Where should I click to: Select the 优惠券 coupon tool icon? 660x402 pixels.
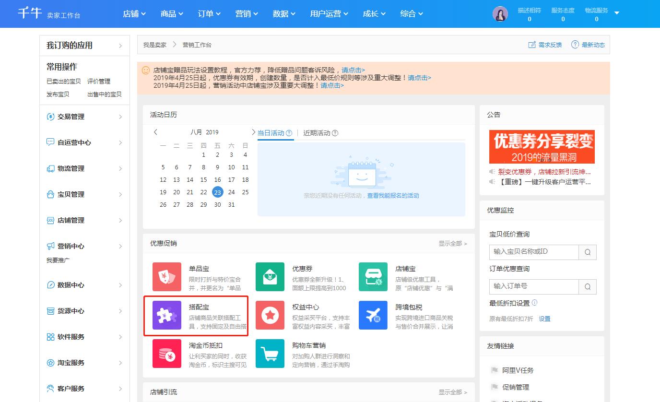[270, 277]
